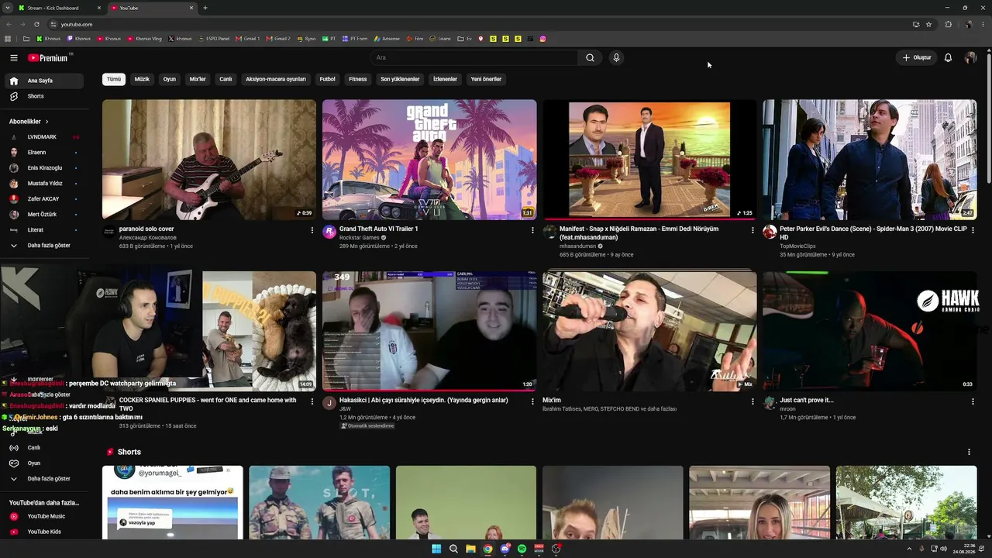Open YouTube Music from the sidebar
Screen dimensions: 992x558
click(45, 516)
